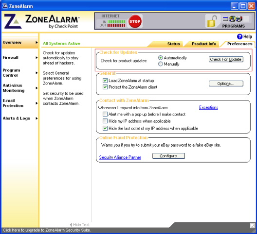This screenshot has width=257, height=234.
Task: Click the Online Fraud Protection heading
Action: pyautogui.click(x=124, y=138)
